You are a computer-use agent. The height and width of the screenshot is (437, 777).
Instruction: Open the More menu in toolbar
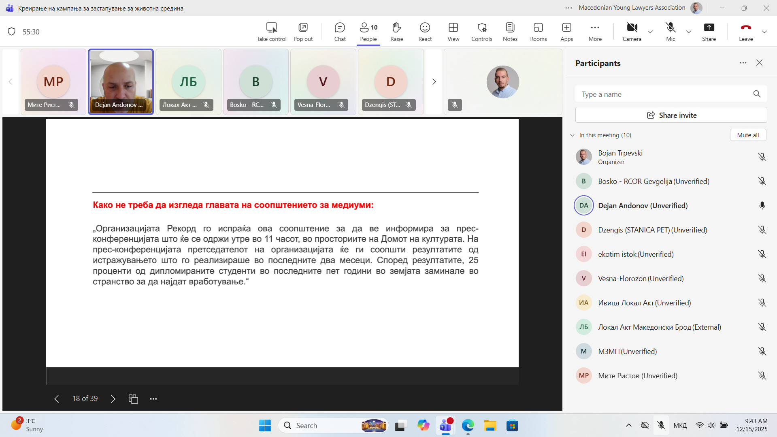point(595,32)
